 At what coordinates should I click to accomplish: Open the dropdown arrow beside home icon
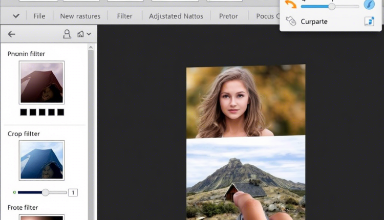coord(89,34)
